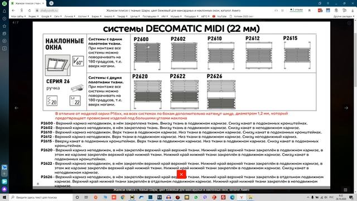Click the 'P2600' model label in diagram
The height and width of the screenshot is (201, 357).
(x=141, y=39)
